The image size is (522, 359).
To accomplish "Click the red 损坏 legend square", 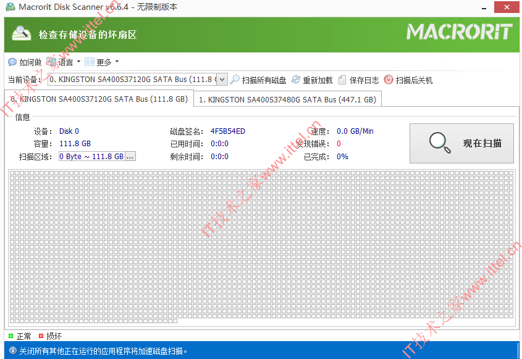I will (x=41, y=336).
